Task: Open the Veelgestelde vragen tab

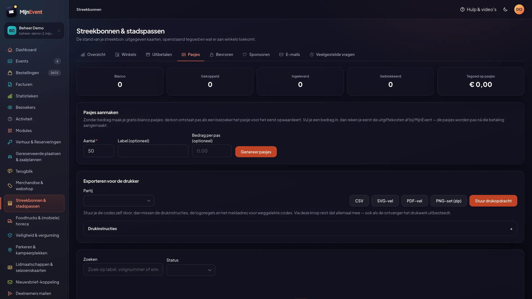Action: coord(332,55)
